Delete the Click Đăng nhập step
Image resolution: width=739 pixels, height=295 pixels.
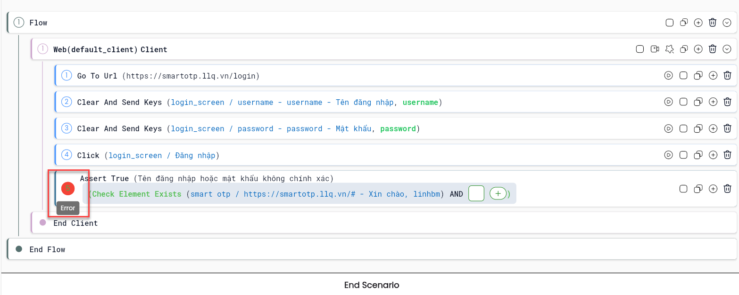728,155
